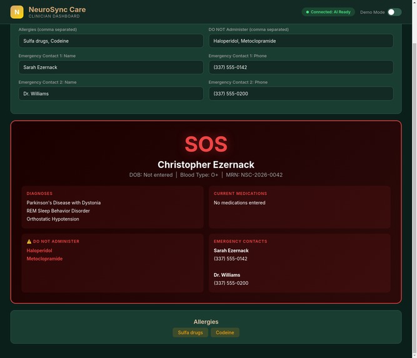Click the No medications entered text

239,202
